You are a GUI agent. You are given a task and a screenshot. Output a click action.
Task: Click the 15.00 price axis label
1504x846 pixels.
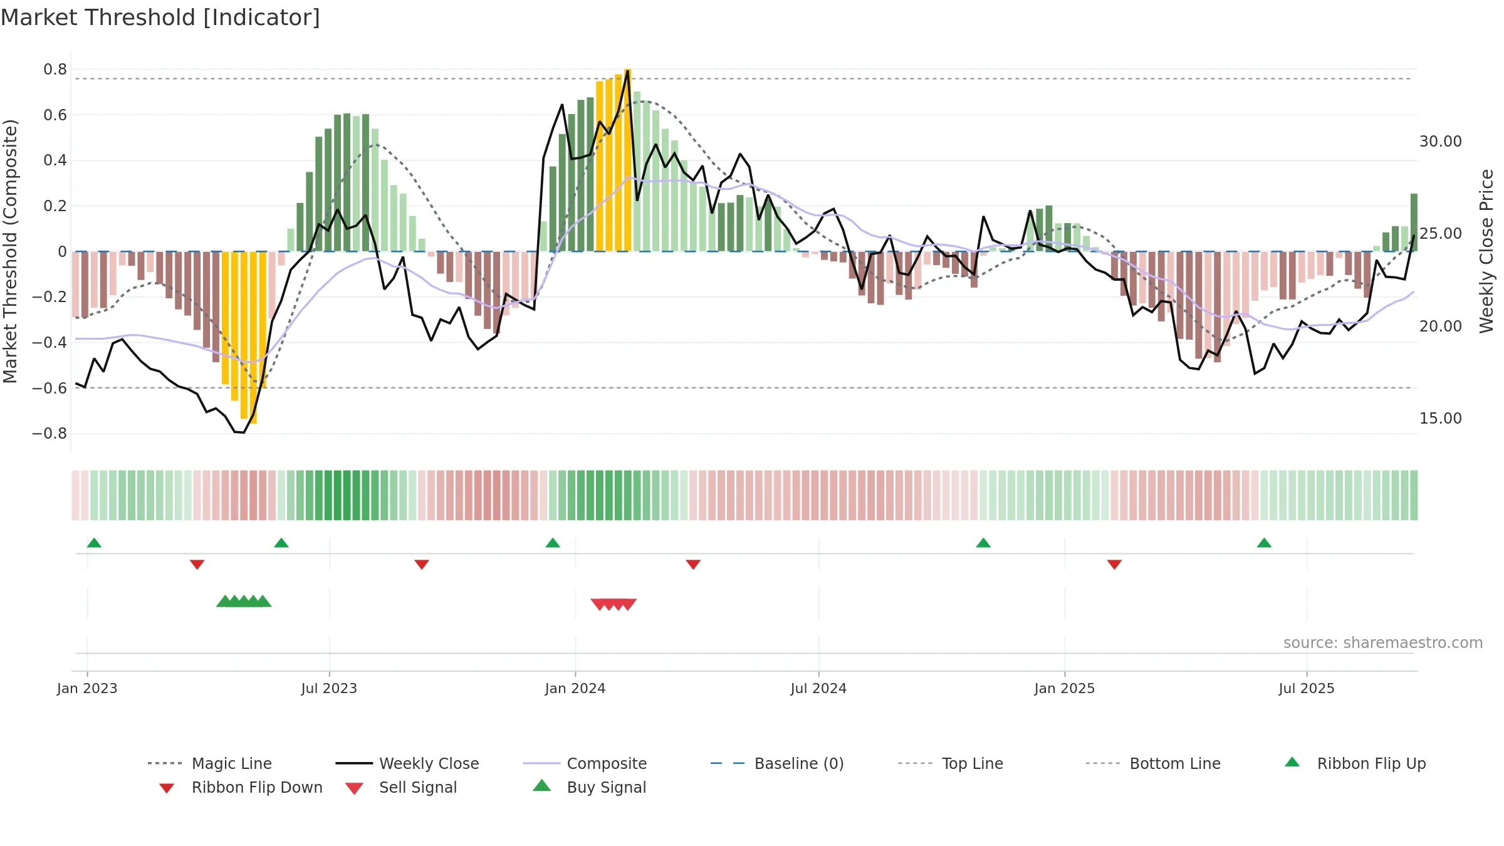tap(1441, 419)
